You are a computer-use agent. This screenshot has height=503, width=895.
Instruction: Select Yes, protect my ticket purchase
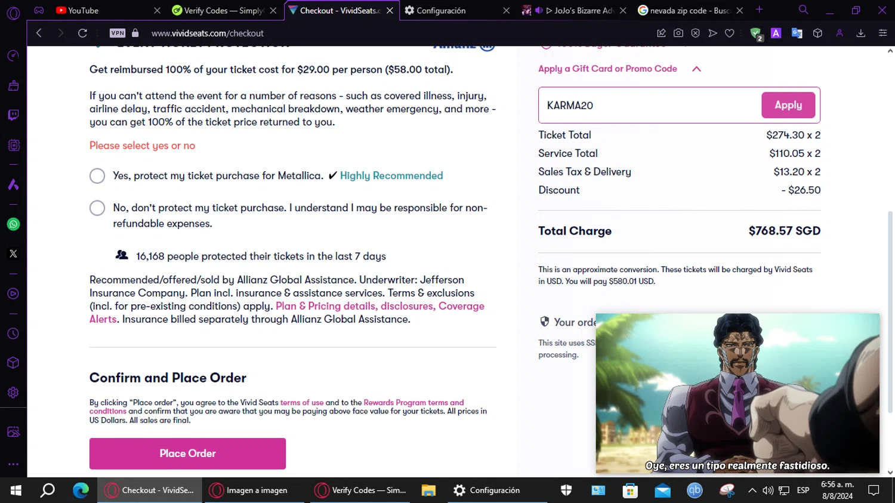(97, 176)
